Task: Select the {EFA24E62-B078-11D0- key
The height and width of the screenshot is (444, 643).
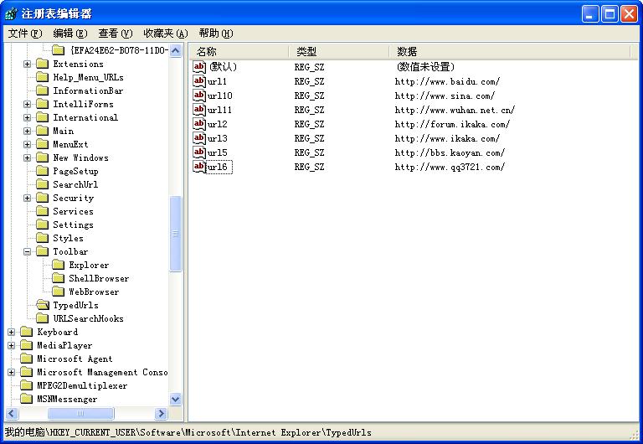Action: [x=119, y=50]
